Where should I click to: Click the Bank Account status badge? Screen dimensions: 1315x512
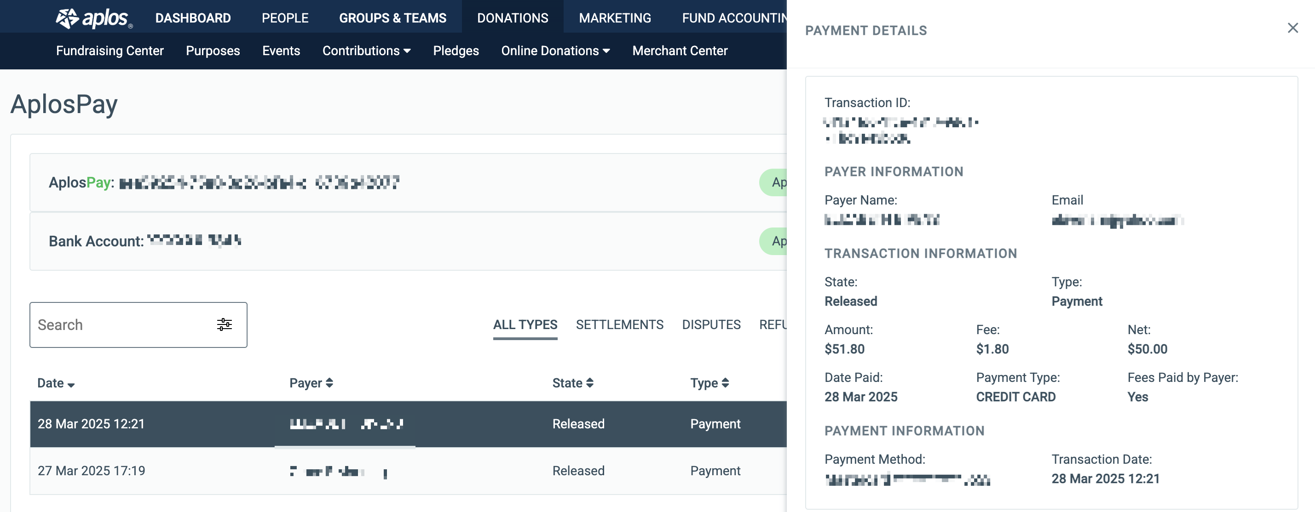coord(773,241)
